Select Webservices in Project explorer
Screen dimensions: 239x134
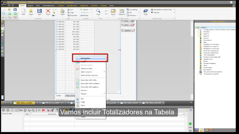[x=208, y=59]
